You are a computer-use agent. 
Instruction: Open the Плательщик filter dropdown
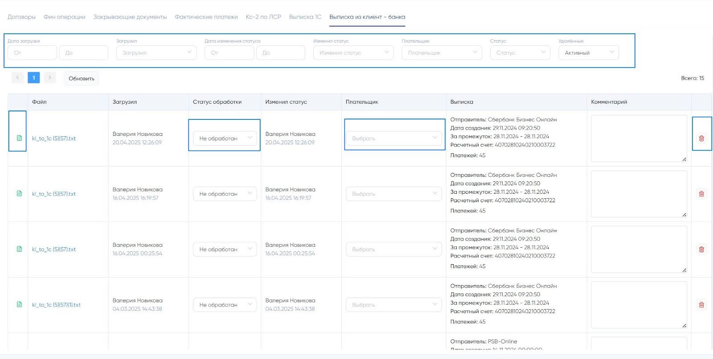(441, 53)
